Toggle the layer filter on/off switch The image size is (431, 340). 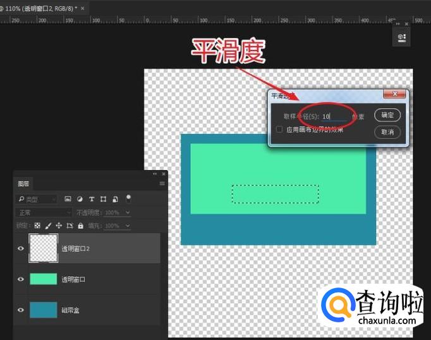[x=128, y=198]
